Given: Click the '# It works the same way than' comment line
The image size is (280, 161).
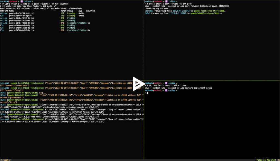Looking at the screenshot, I should point(28,6).
